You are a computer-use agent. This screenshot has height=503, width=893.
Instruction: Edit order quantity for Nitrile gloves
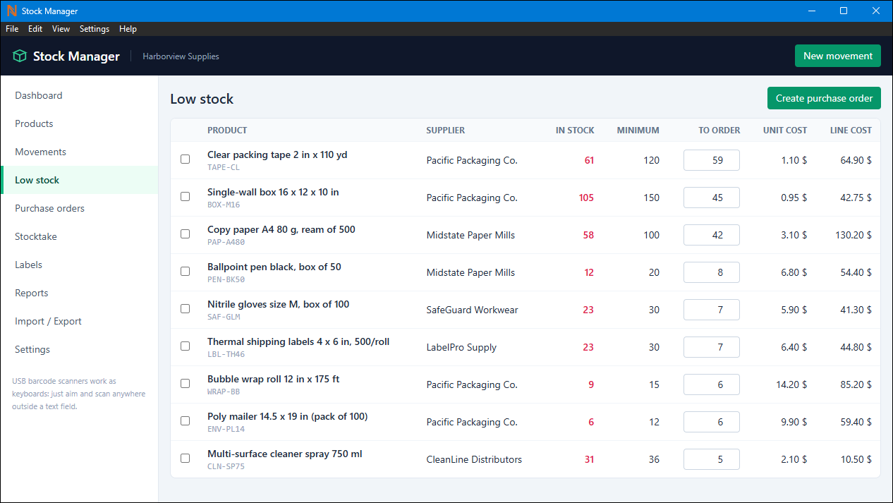[x=712, y=310]
